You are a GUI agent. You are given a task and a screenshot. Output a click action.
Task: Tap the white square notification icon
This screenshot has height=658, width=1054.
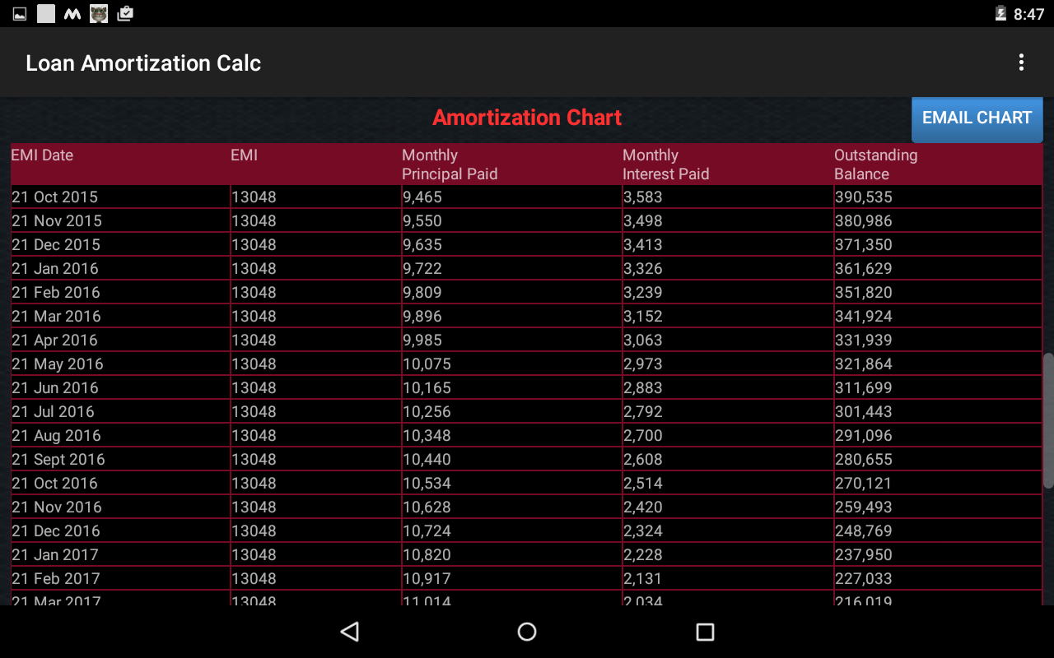[x=46, y=14]
